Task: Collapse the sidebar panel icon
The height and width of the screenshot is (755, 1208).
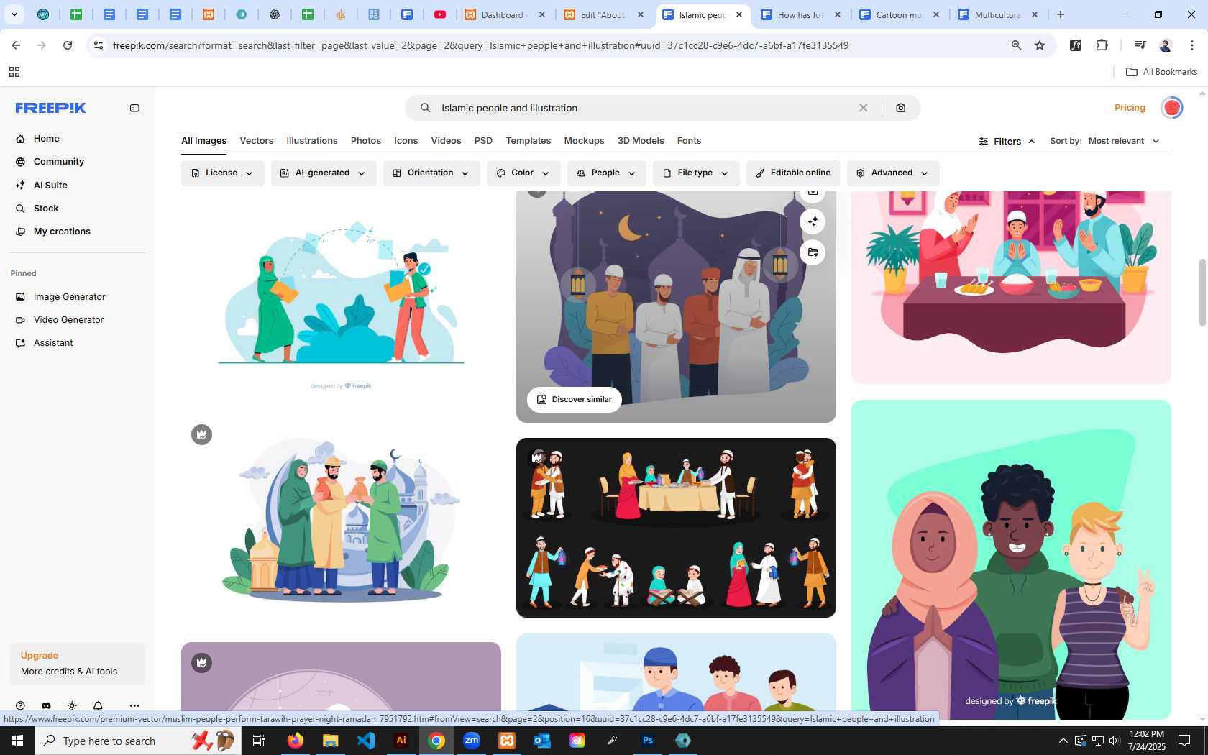Action: tap(134, 108)
